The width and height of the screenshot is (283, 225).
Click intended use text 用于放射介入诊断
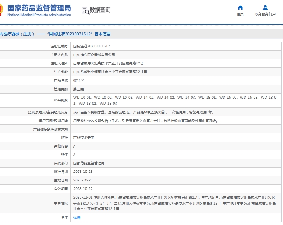tap(146, 121)
